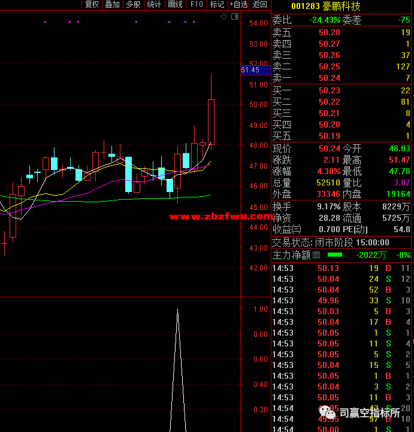This screenshot has height=432, width=414.
Task: Click the 股本 value 8229万
Action: (x=397, y=206)
